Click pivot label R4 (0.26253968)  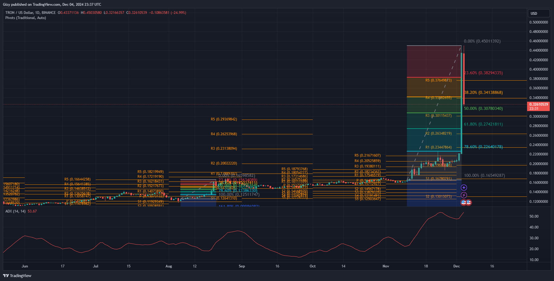click(x=224, y=134)
